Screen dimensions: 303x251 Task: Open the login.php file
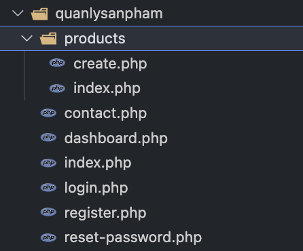coord(96,188)
